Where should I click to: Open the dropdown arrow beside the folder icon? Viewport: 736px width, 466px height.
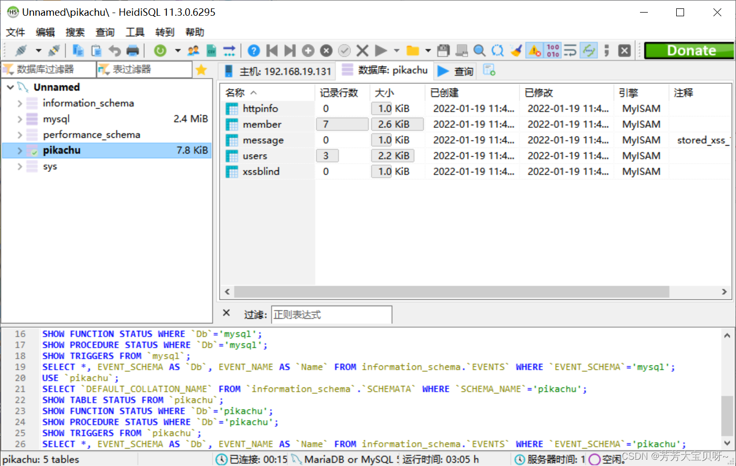(x=428, y=50)
